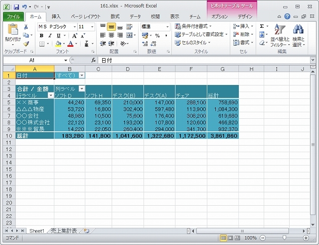Screen dimensions: 319x245
Task: Click the zoom slider handle in the status bar
Action: pyautogui.click(x=284, y=238)
